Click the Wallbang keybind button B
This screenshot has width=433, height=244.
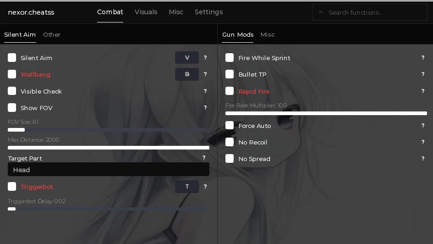[x=187, y=74]
